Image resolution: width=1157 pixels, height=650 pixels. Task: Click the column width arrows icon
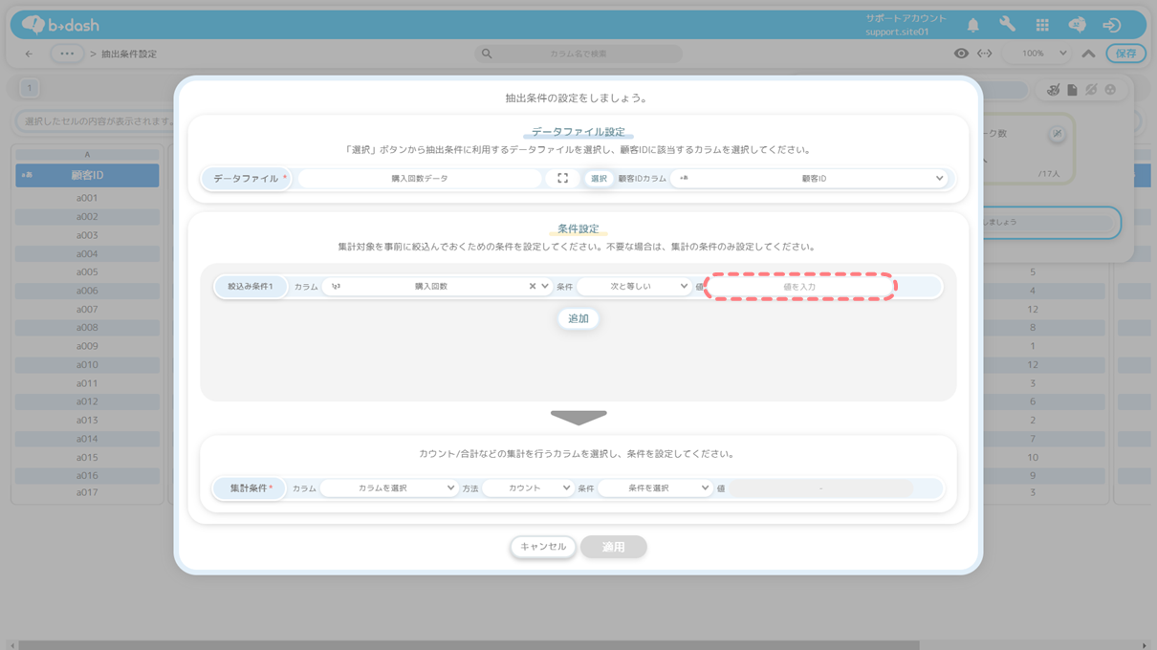[984, 54]
